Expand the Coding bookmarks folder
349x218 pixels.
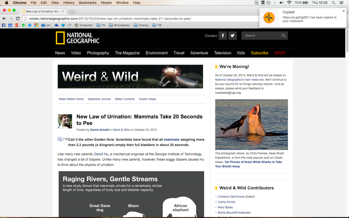click(141, 25)
